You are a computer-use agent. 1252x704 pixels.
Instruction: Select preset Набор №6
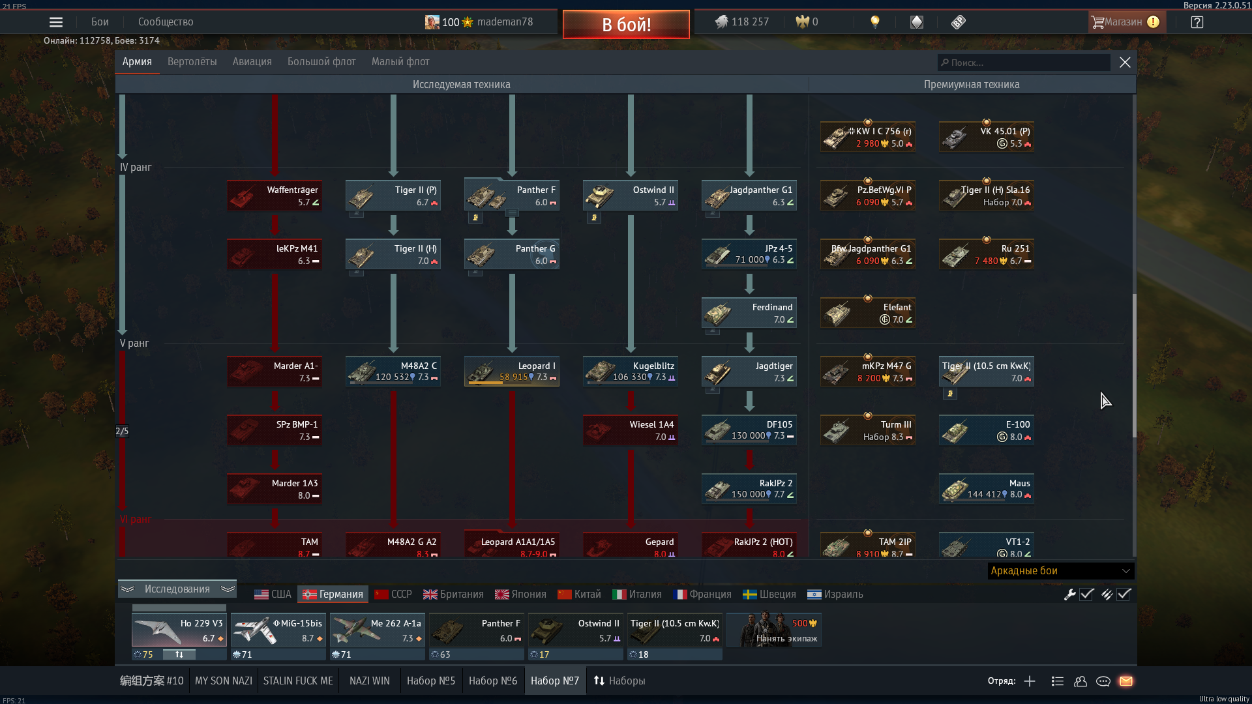[x=493, y=681]
